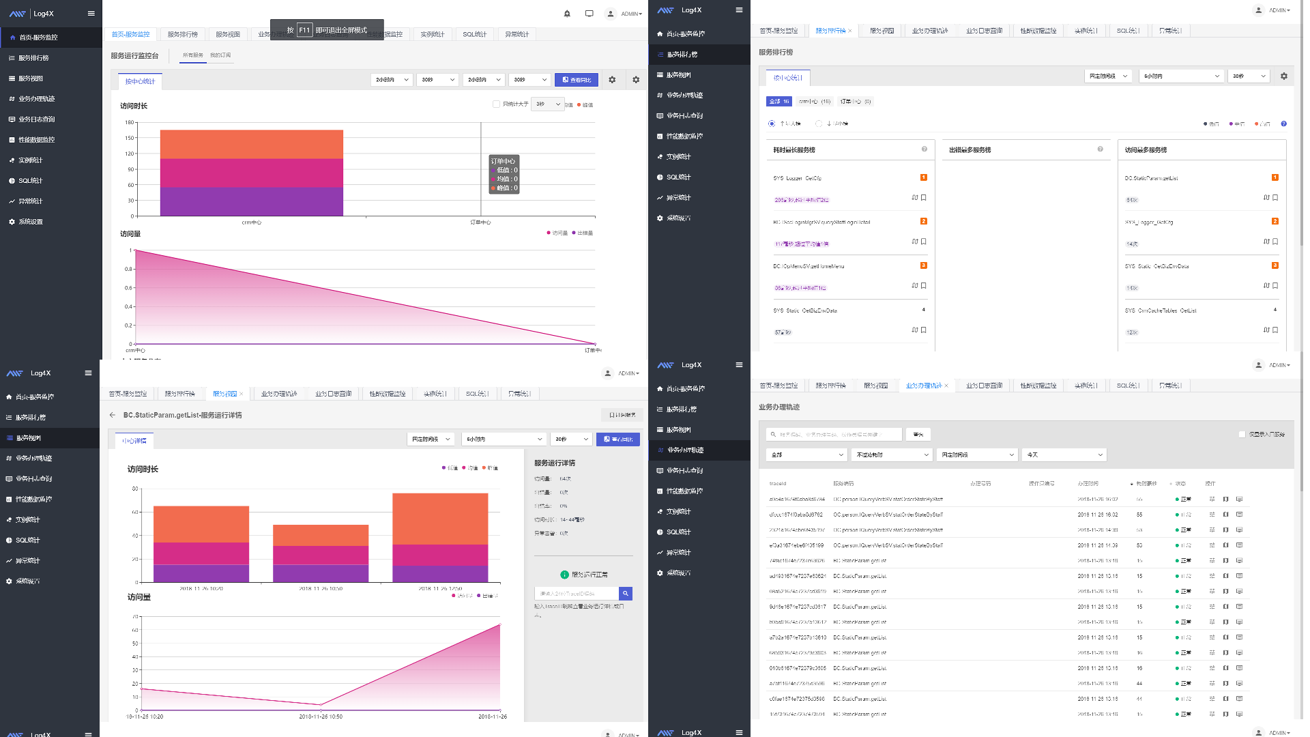The width and height of the screenshot is (1310, 737).
Task: Close 服务视图 tab in service detail panel
Action: [242, 394]
